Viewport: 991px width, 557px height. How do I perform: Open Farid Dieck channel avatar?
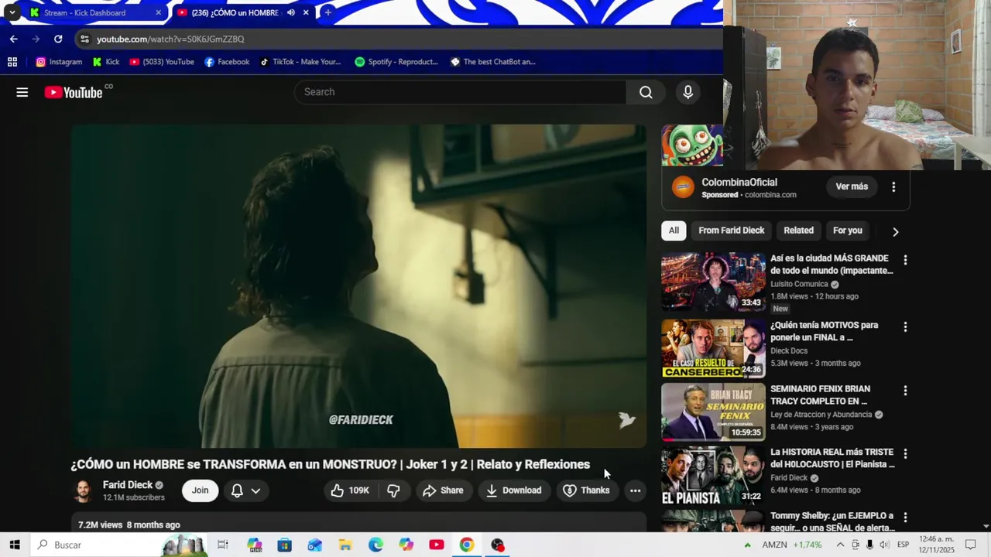(83, 490)
